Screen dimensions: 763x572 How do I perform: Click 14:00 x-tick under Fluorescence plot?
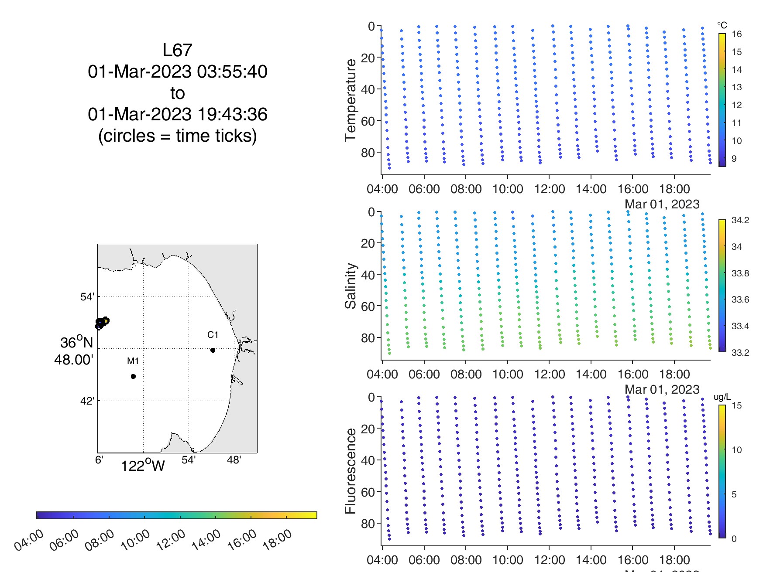[x=591, y=560]
